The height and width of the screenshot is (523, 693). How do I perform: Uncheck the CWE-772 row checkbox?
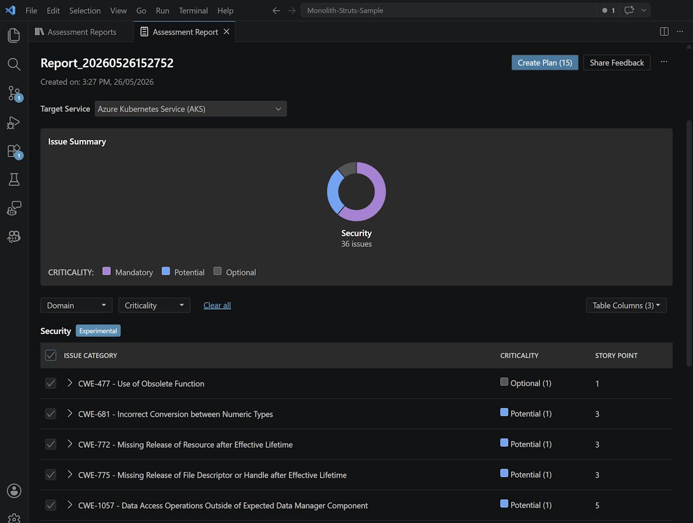(51, 444)
